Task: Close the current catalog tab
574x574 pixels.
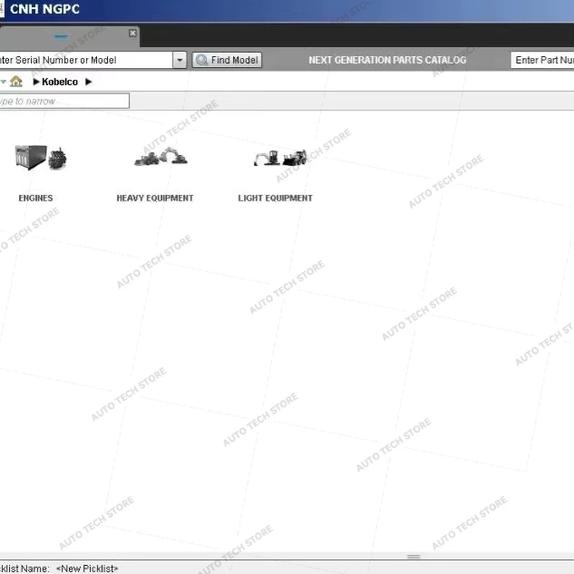Action: (132, 34)
